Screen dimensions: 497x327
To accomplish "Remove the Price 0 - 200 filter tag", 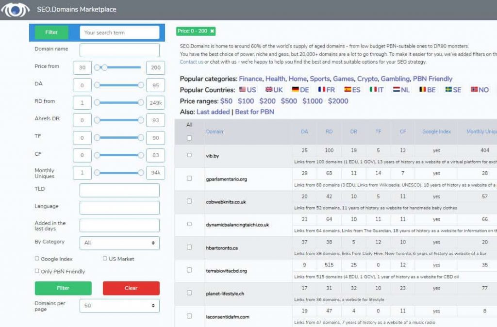I will (212, 31).
